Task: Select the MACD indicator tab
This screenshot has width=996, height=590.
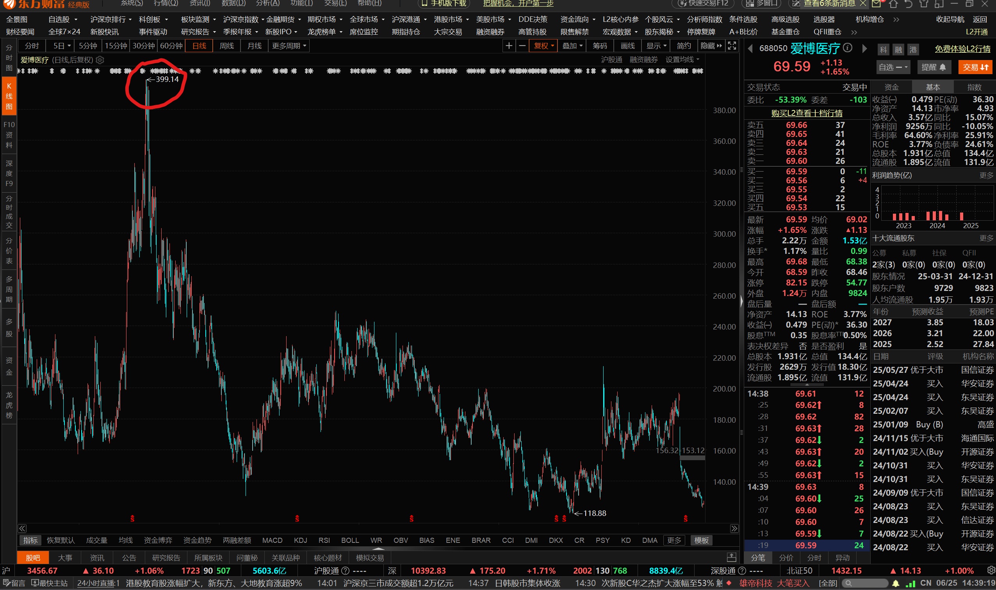Action: tap(272, 540)
